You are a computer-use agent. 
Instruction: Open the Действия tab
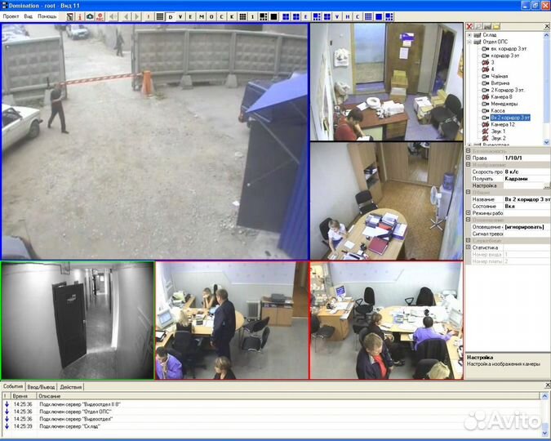click(x=71, y=386)
